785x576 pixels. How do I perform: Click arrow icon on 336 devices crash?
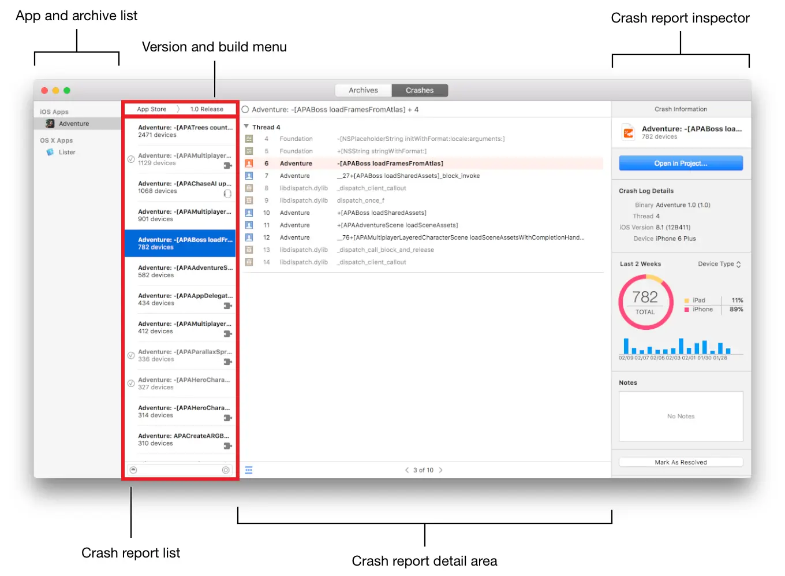click(227, 362)
